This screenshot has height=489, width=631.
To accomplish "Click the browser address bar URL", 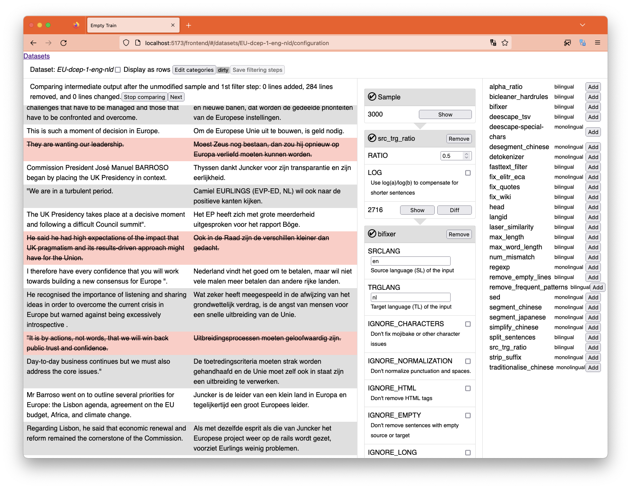I will click(x=237, y=43).
